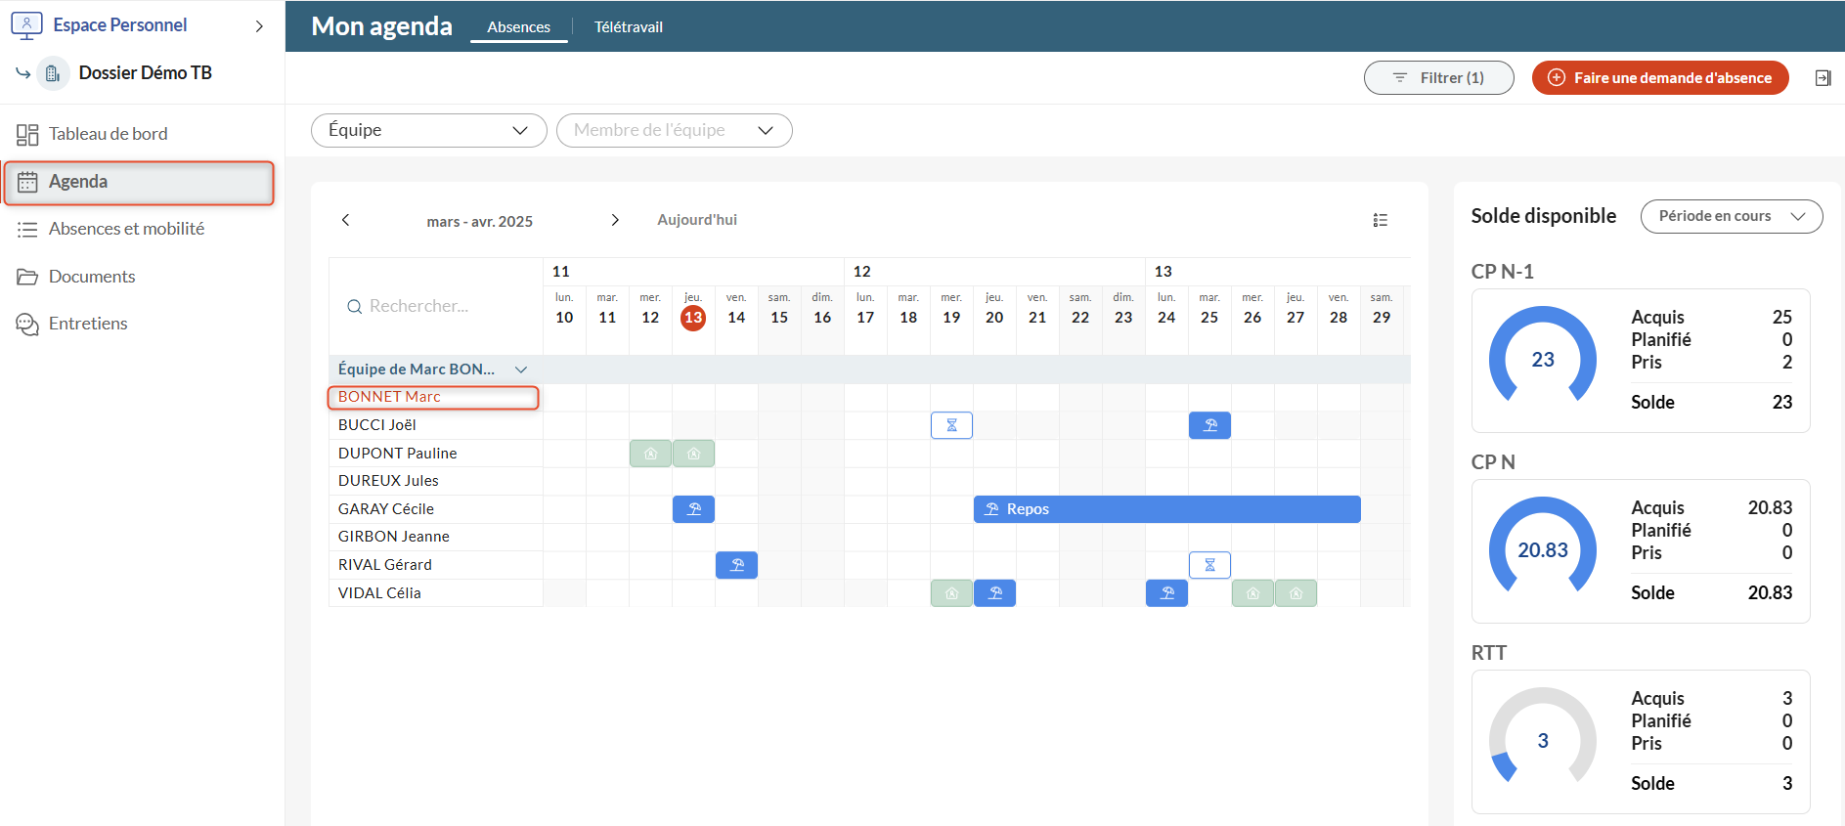The height and width of the screenshot is (826, 1845).
Task: Click Faire une demande d'absence button
Action: (x=1659, y=78)
